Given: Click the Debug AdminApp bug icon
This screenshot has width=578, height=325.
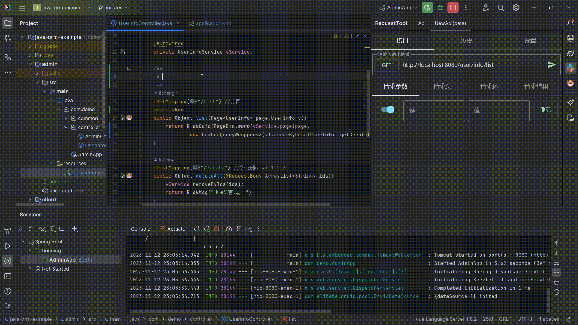Looking at the screenshot, I should pyautogui.click(x=440, y=8).
